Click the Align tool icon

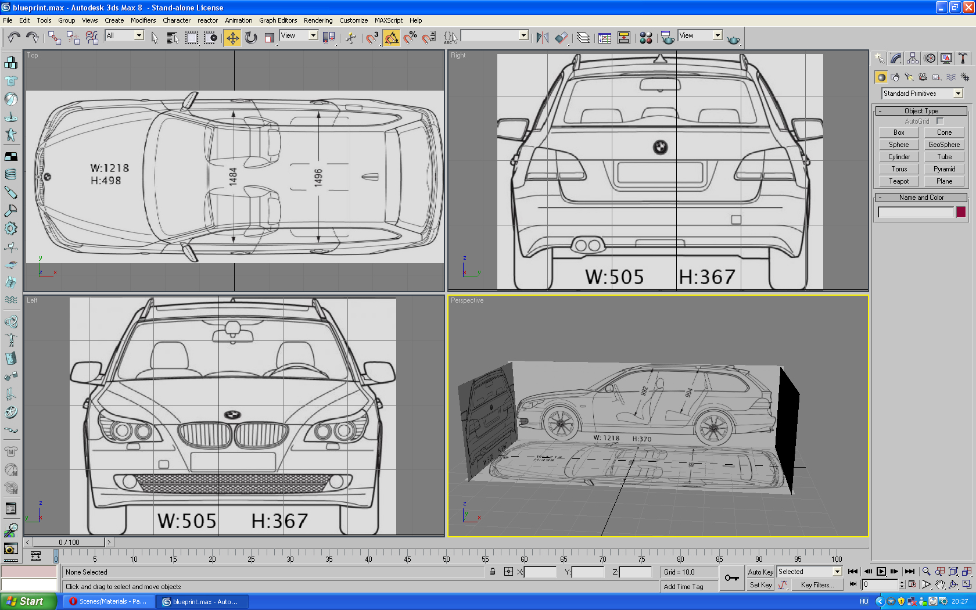coord(561,38)
